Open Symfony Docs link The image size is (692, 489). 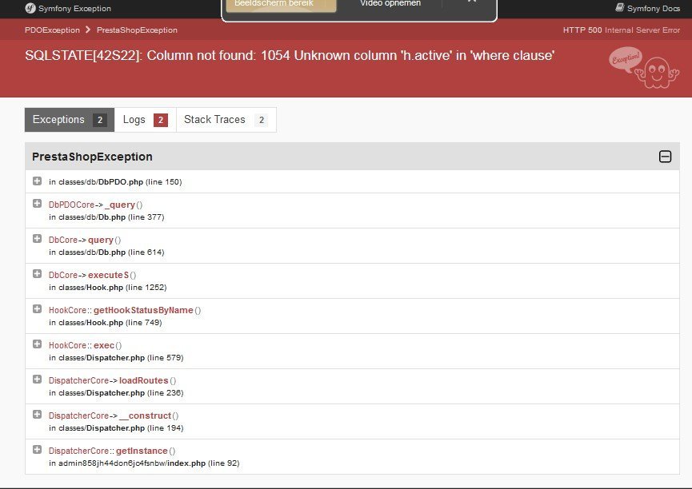pyautogui.click(x=647, y=8)
